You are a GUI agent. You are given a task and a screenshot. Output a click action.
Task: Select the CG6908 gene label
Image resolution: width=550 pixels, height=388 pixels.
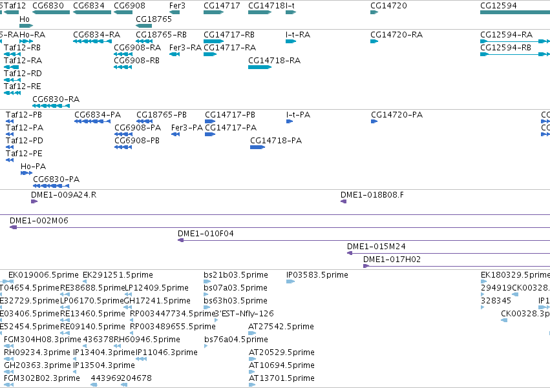click(129, 6)
